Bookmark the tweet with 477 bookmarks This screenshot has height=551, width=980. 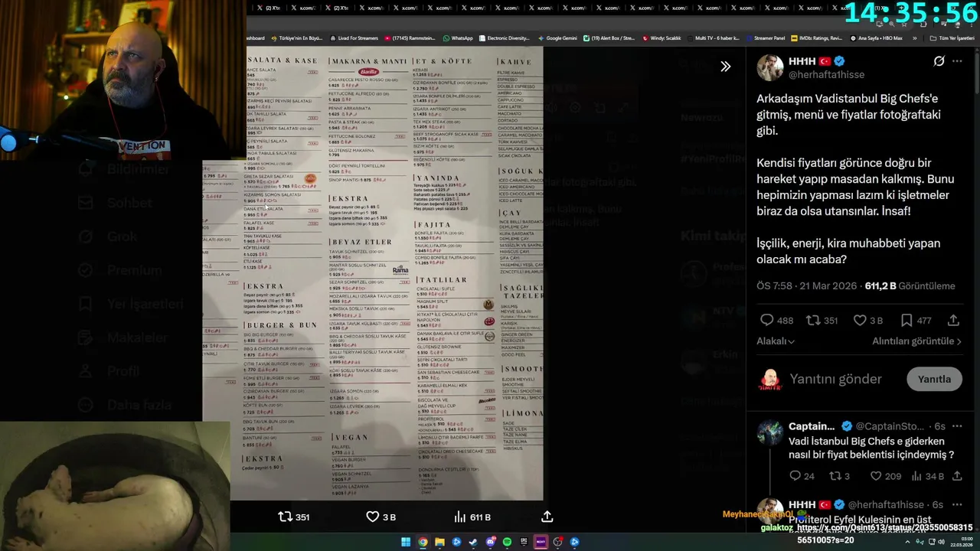[x=906, y=321]
